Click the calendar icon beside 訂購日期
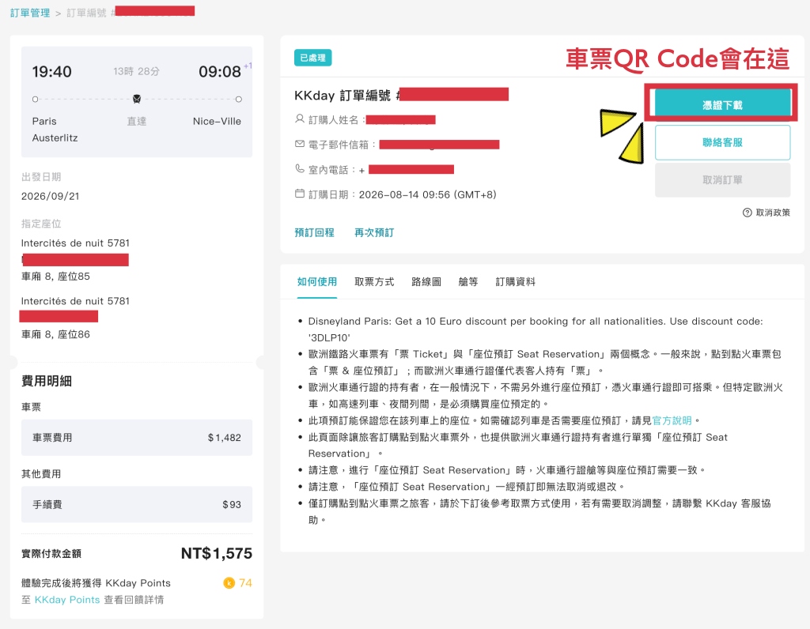The height and width of the screenshot is (629, 810). [x=300, y=194]
